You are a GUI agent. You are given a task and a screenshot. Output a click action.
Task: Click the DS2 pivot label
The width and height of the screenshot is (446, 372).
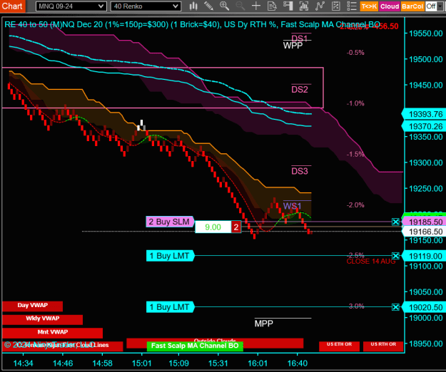click(300, 90)
